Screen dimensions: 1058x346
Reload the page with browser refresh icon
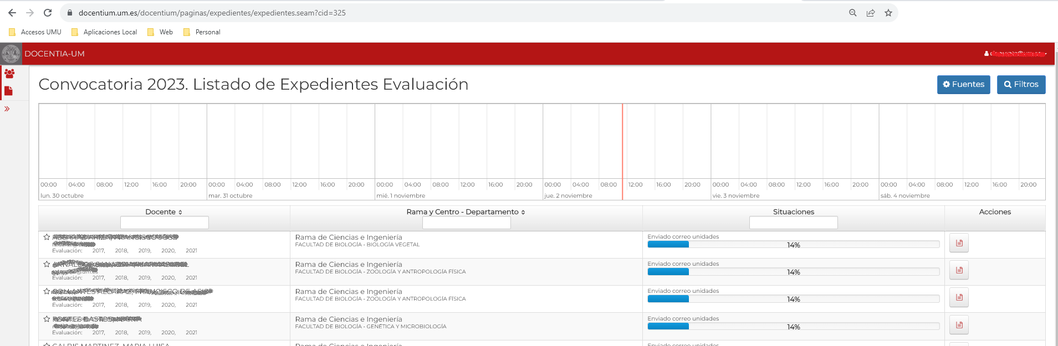pos(48,13)
